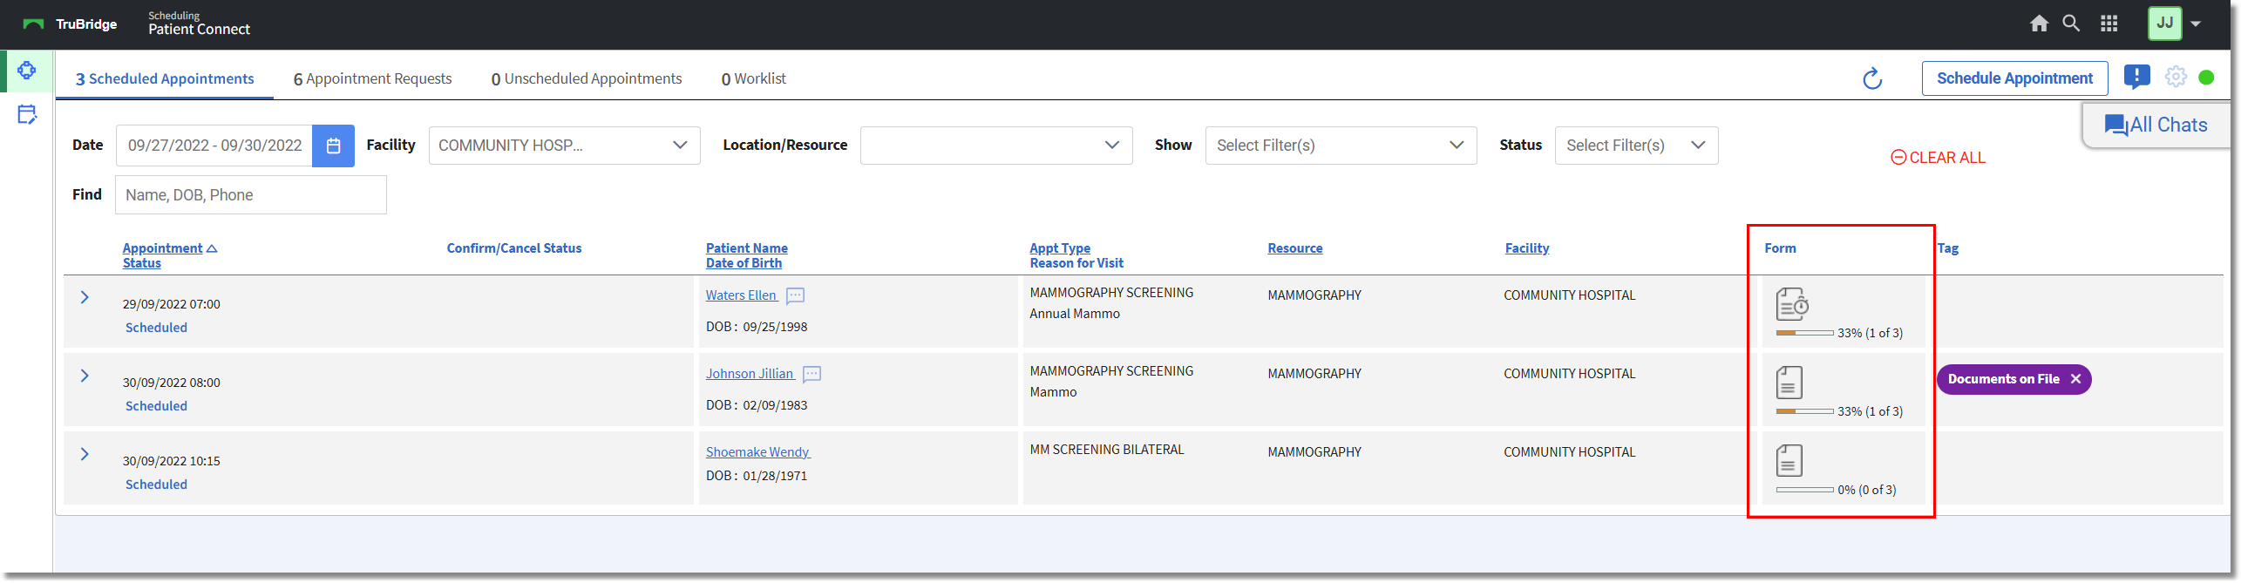Click Scheduled status for 30/09/2022 08:00
This screenshot has height=583, width=2241.
(156, 406)
